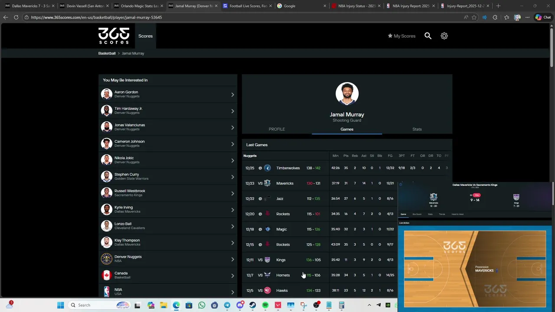Open WhatsApp from the taskbar
This screenshot has height=312, width=555.
tap(202, 305)
